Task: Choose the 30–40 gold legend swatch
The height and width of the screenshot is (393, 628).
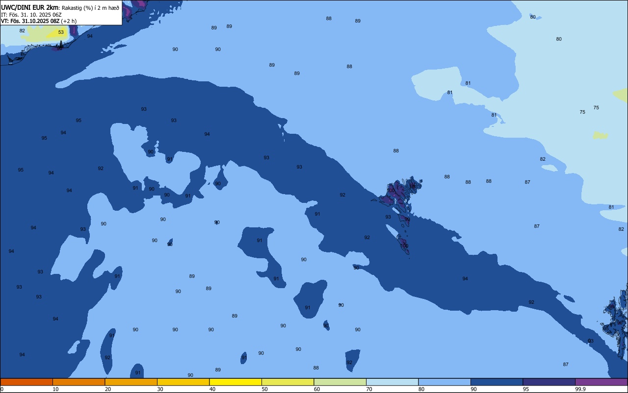Action: [183, 382]
